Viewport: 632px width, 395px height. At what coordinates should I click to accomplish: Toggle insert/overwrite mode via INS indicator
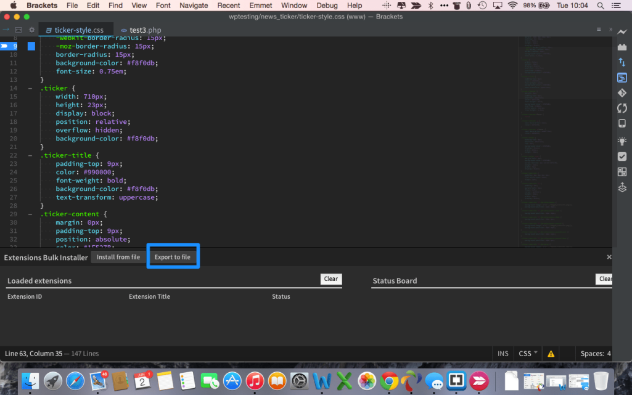pos(503,353)
